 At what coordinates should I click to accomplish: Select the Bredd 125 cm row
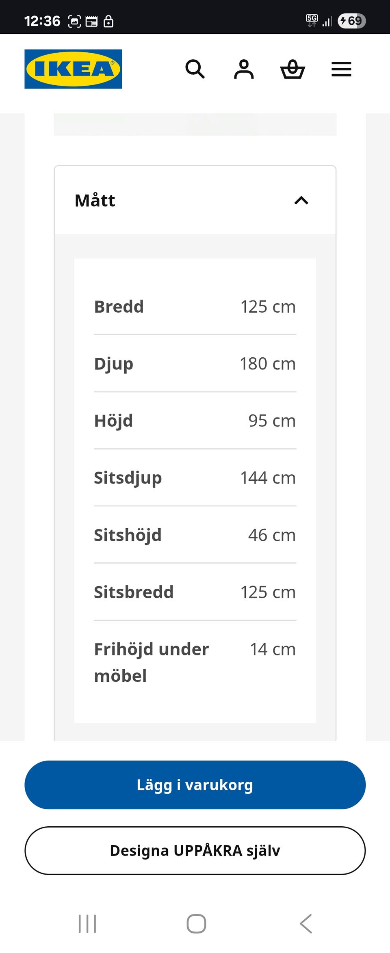pyautogui.click(x=195, y=307)
